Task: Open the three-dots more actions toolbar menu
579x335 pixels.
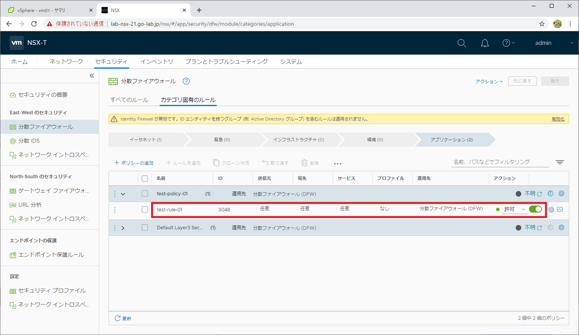Action: point(338,164)
